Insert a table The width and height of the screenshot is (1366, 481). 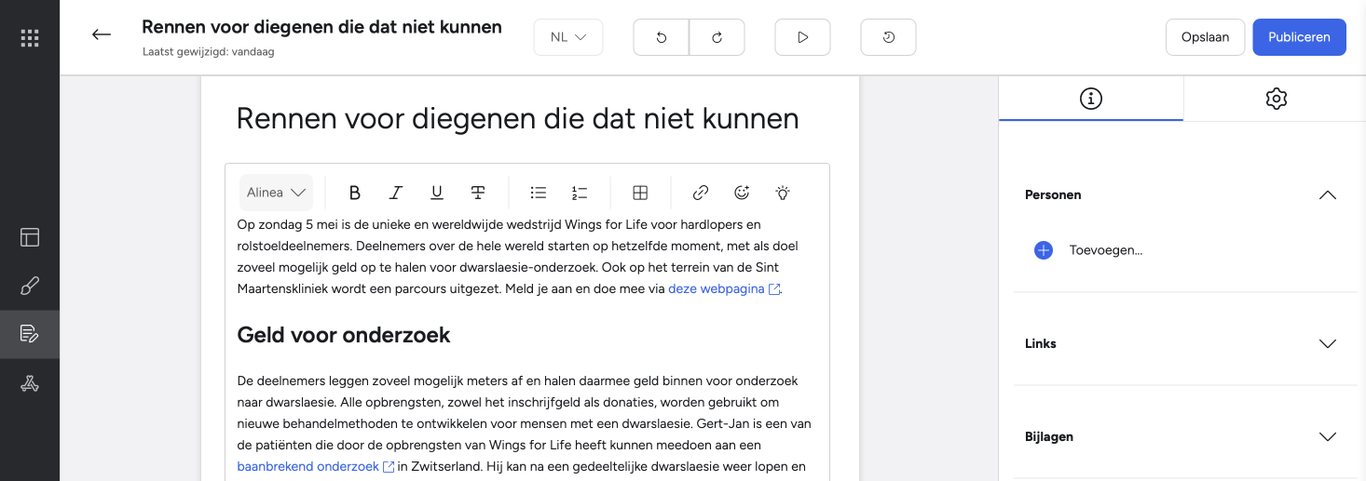point(640,193)
